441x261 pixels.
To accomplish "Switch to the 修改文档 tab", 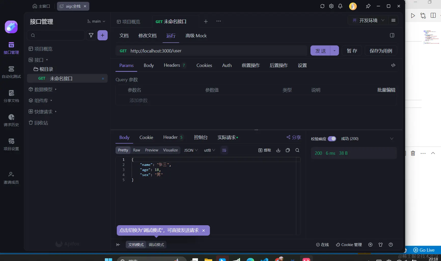I will [147, 36].
